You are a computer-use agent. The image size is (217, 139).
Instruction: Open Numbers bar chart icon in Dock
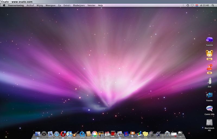(139, 134)
